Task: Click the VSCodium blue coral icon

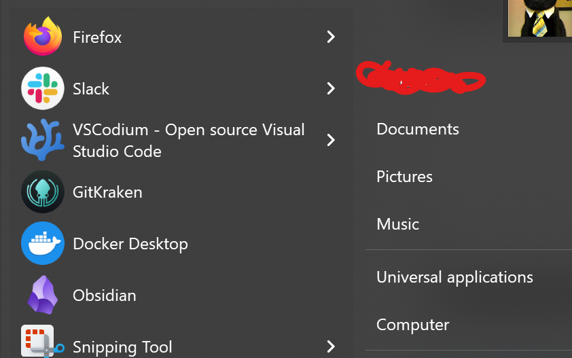Action: coord(43,140)
